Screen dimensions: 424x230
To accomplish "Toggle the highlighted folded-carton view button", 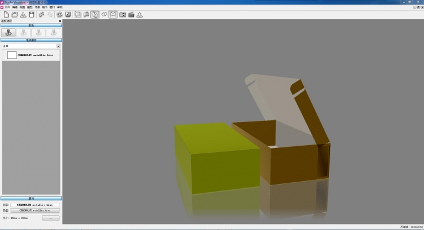I will click(x=95, y=15).
